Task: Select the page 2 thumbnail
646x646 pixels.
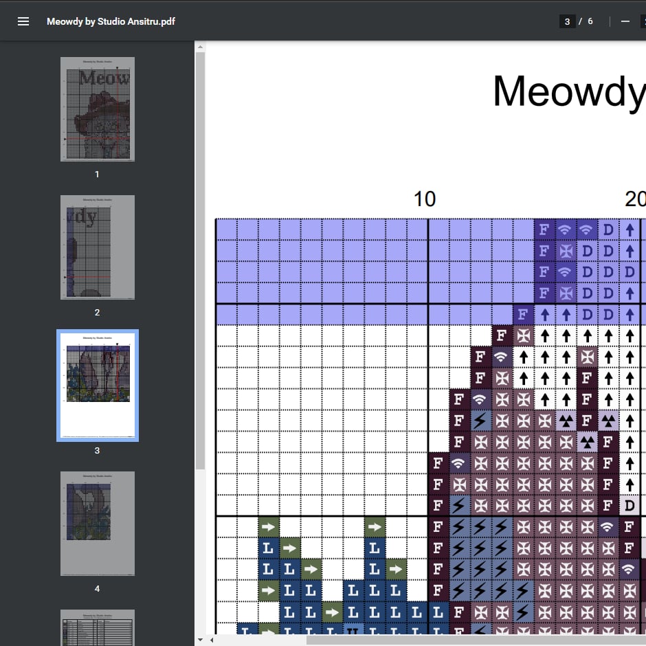Action: [97, 247]
